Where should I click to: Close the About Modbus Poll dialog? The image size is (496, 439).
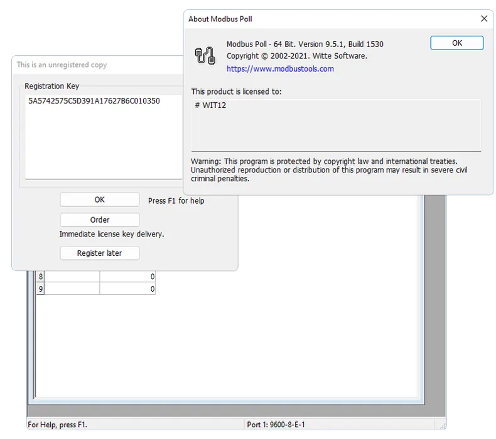[x=483, y=19]
